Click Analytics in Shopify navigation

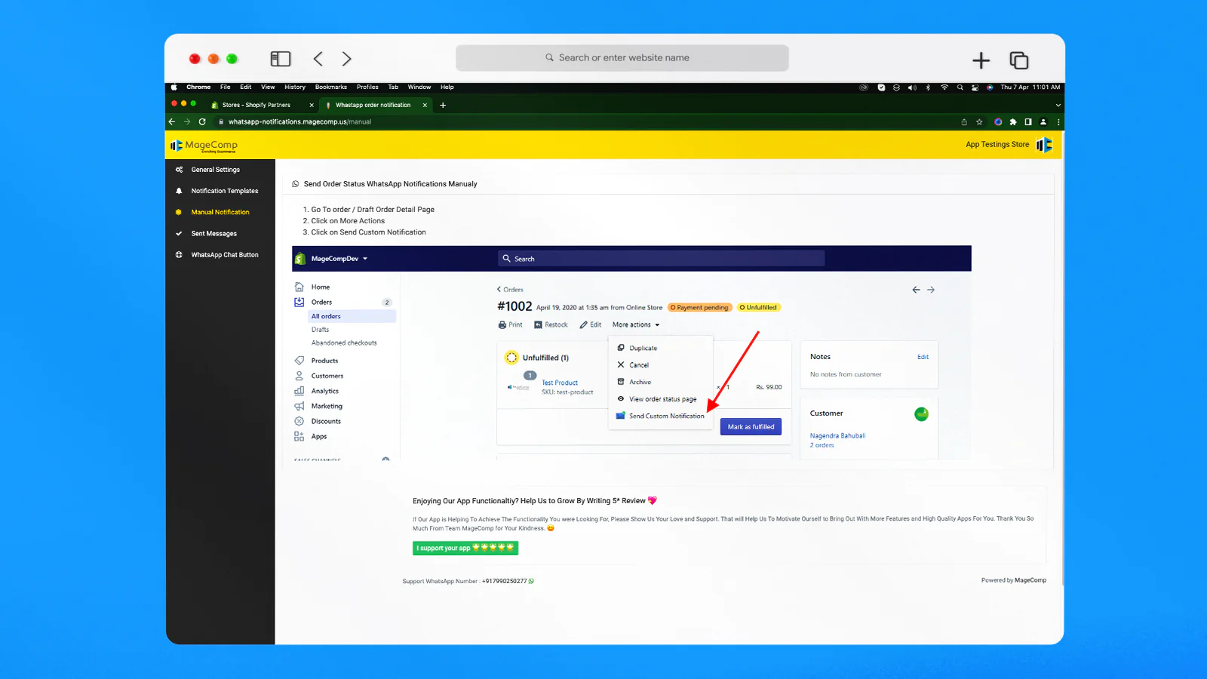(325, 391)
